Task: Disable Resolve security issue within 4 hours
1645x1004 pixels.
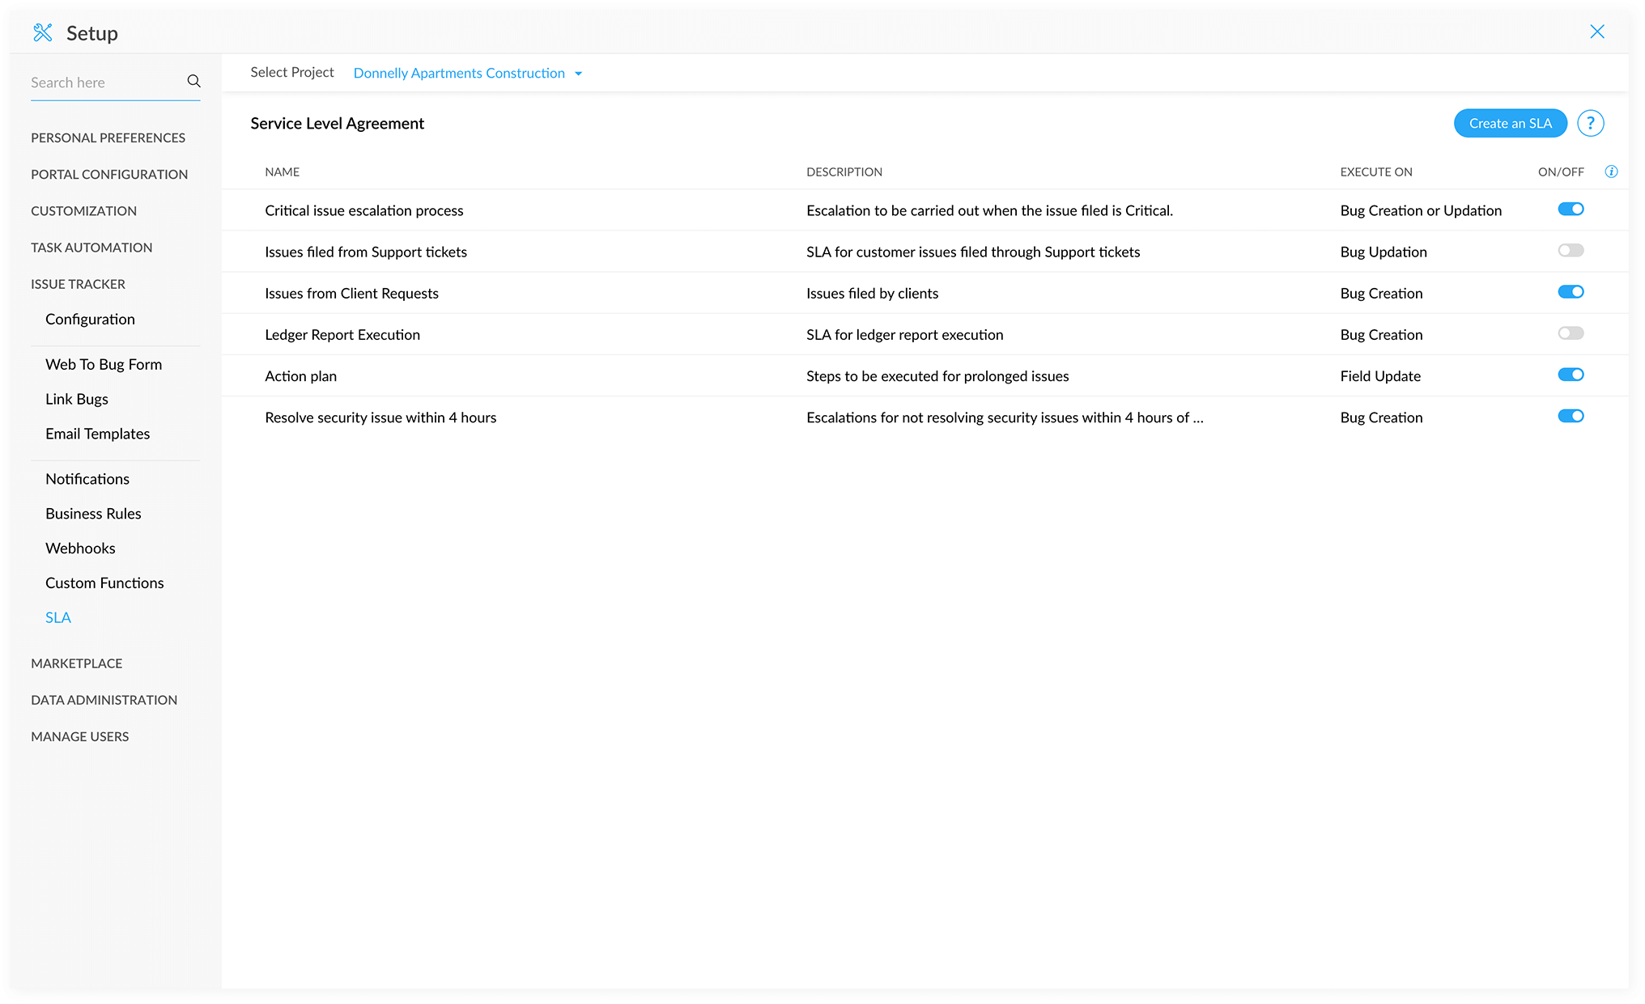Action: tap(1571, 416)
